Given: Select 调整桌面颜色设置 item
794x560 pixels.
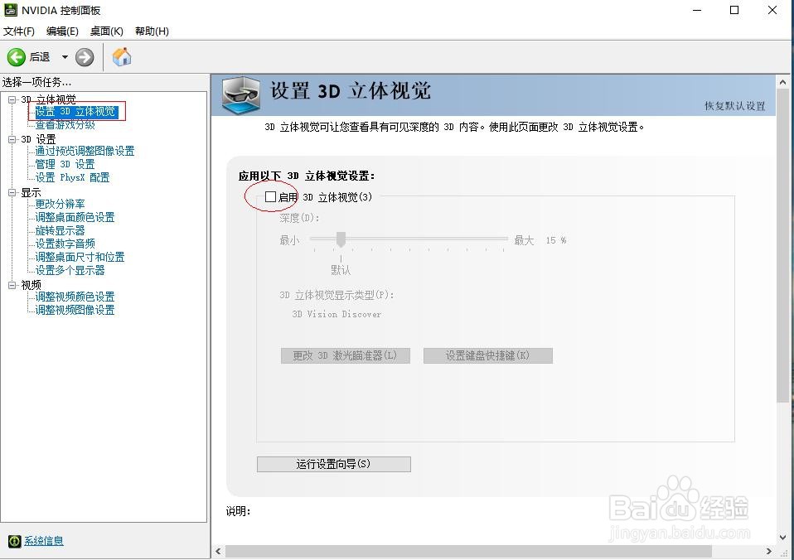Looking at the screenshot, I should coord(75,217).
